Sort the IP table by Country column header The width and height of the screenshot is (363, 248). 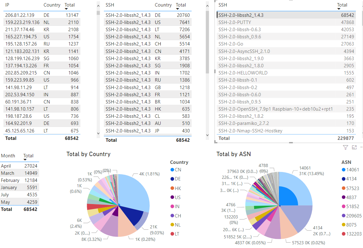[x=52, y=5]
